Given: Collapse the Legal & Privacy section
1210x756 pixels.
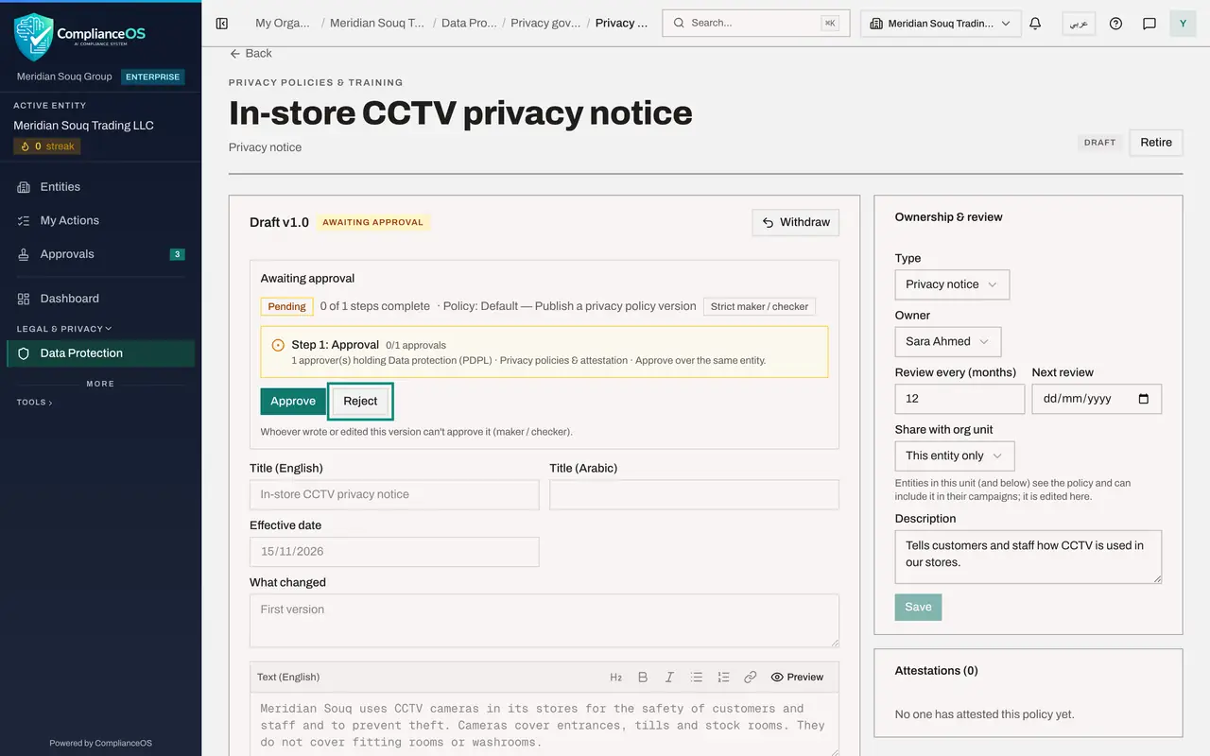Looking at the screenshot, I should [64, 329].
